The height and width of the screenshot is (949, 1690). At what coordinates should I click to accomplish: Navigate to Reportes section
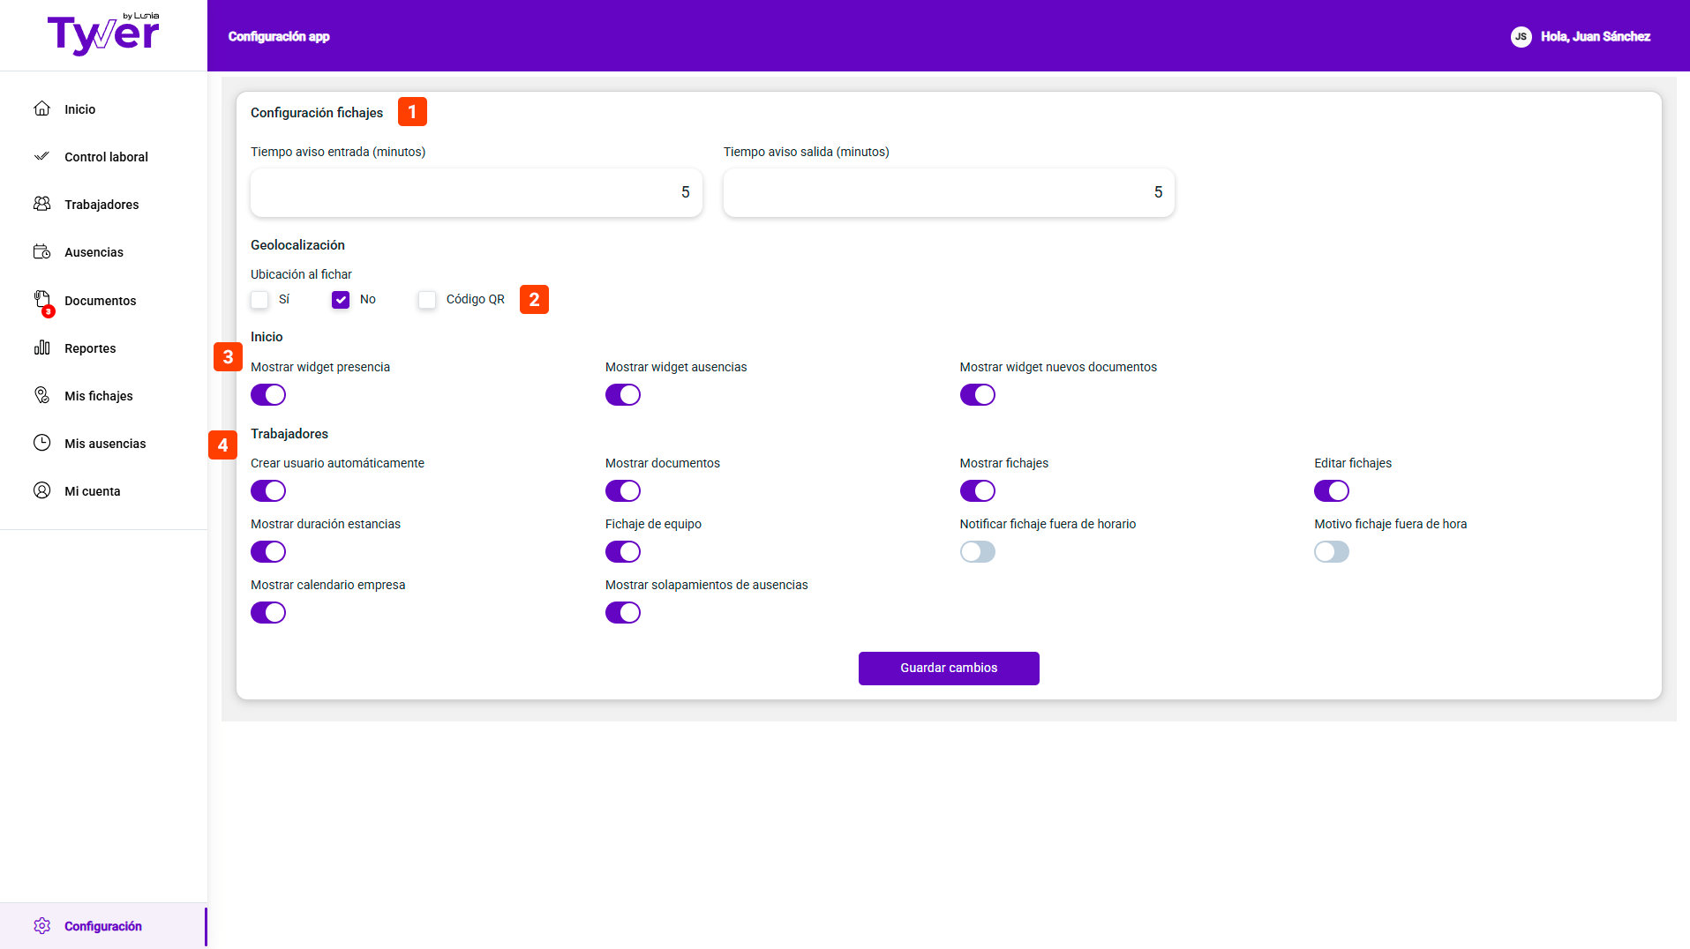coord(103,348)
